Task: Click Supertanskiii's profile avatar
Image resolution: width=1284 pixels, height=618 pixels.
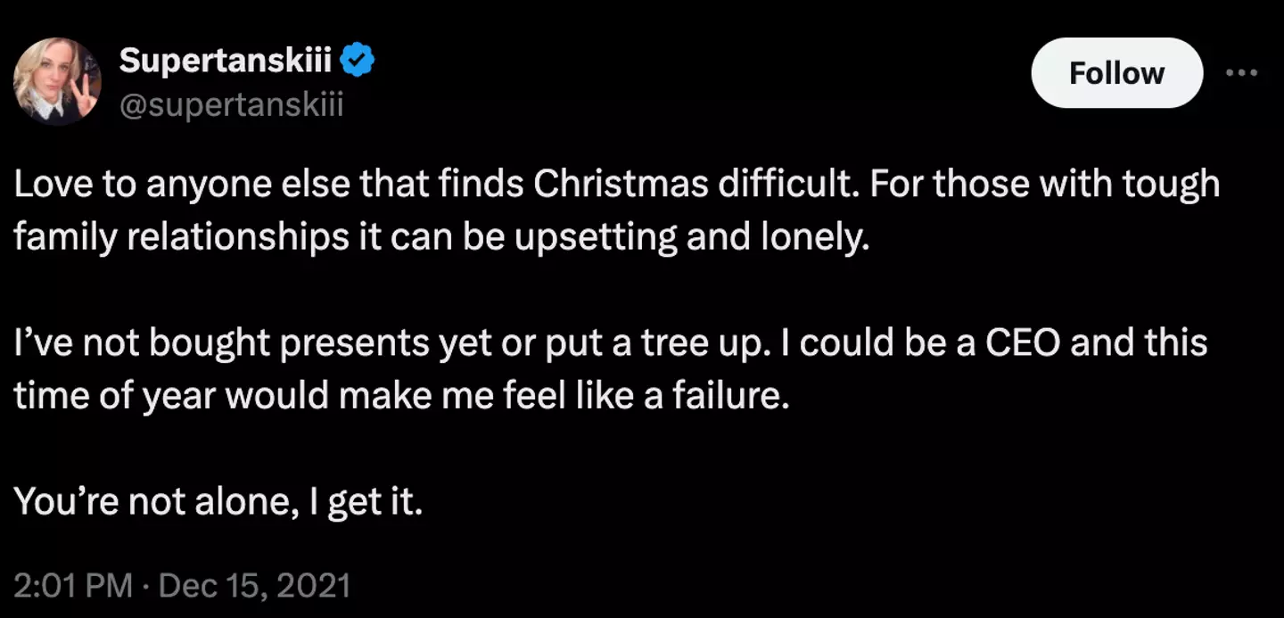Action: point(57,81)
